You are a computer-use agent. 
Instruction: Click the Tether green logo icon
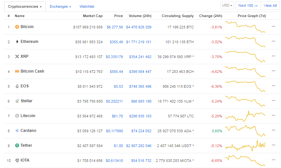[17, 145]
